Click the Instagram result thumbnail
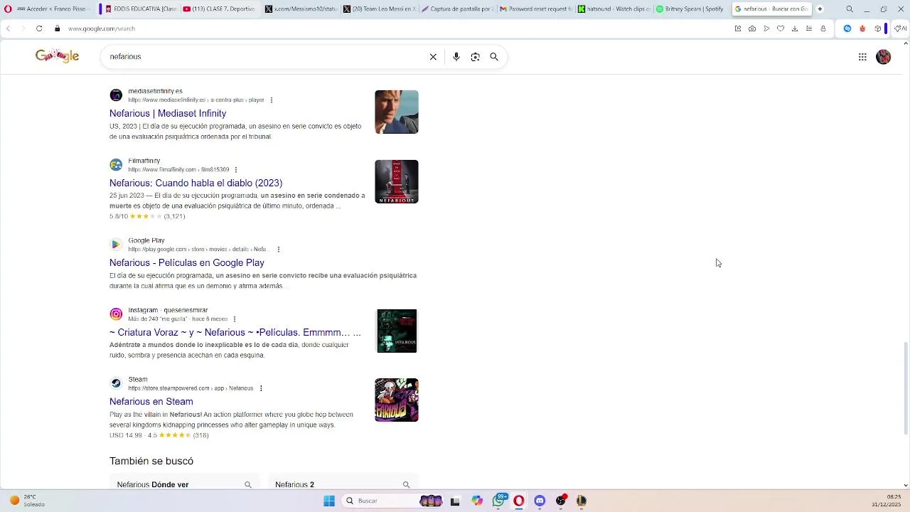 pos(397,331)
